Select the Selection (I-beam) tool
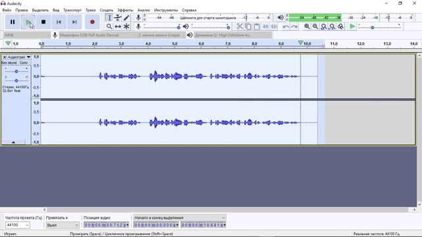Screen dimensions: 422x237 coord(109,18)
